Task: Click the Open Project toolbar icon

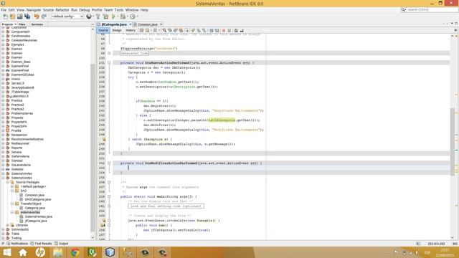Action: pyautogui.click(x=19, y=16)
